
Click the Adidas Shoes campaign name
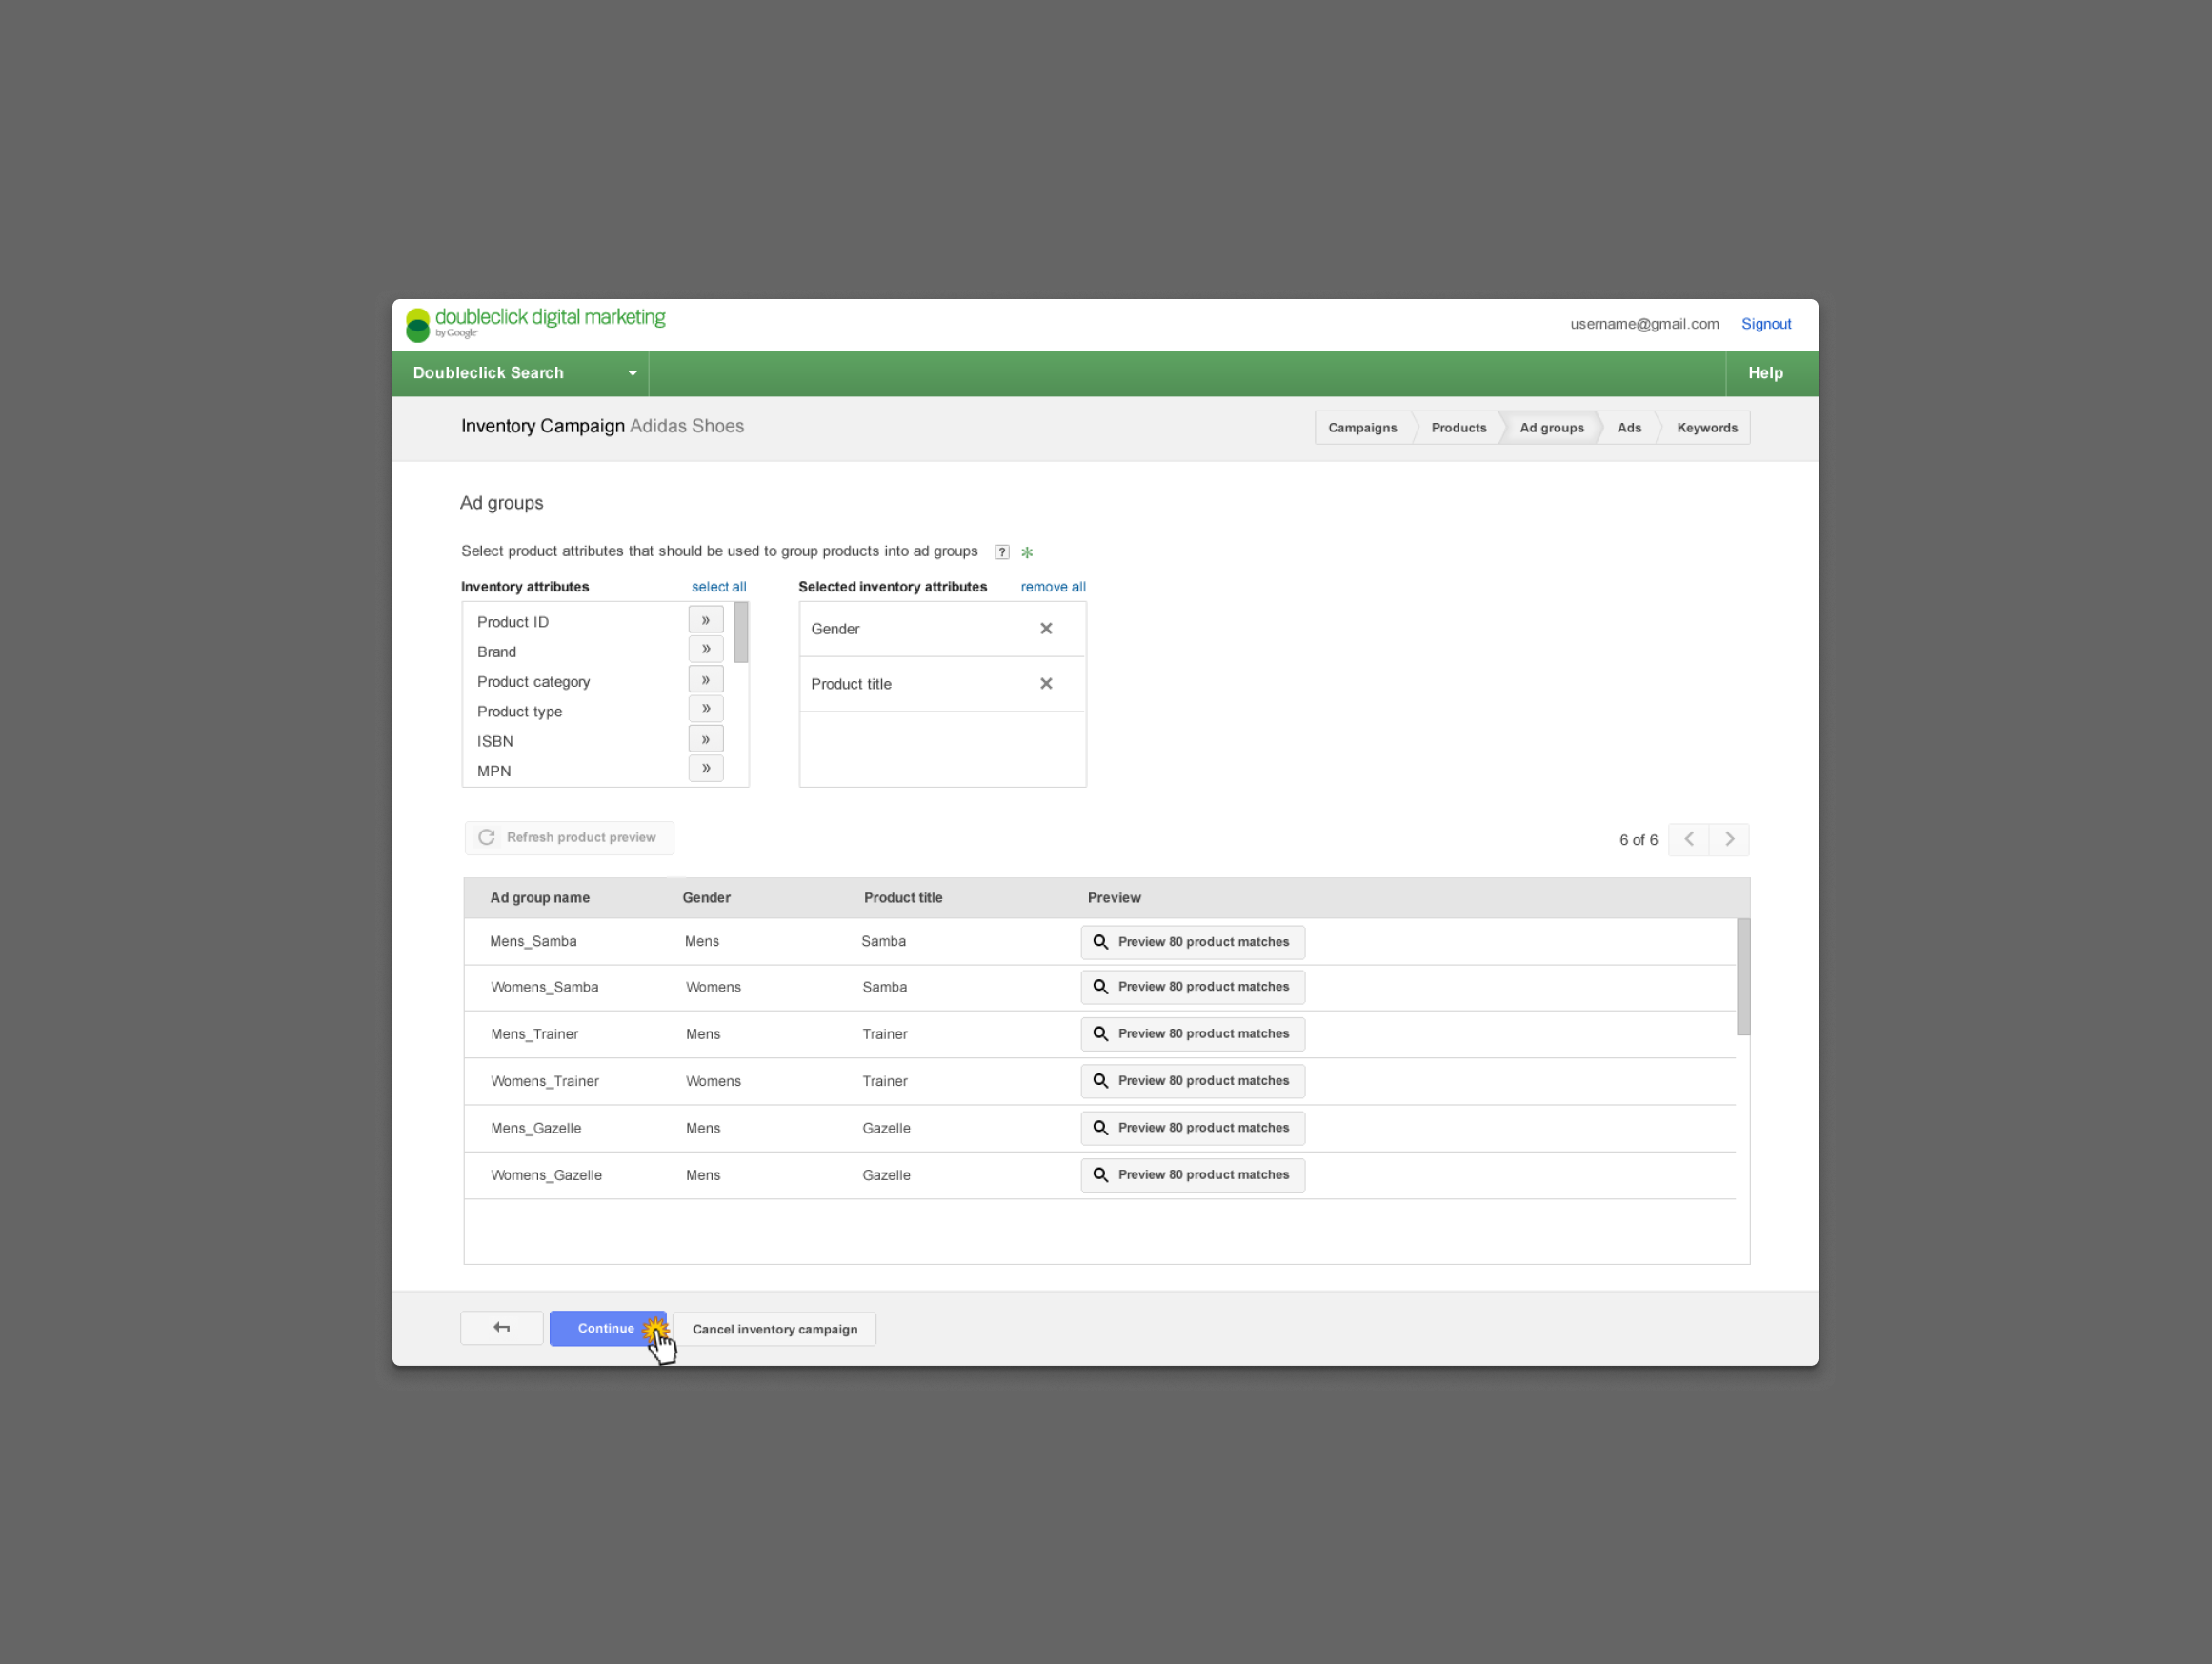pos(687,426)
